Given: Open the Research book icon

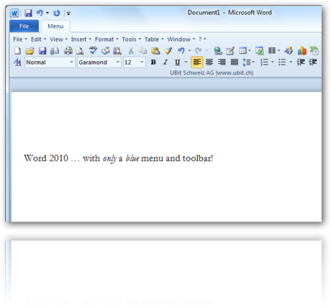Looking at the screenshot, I should coord(106,51).
